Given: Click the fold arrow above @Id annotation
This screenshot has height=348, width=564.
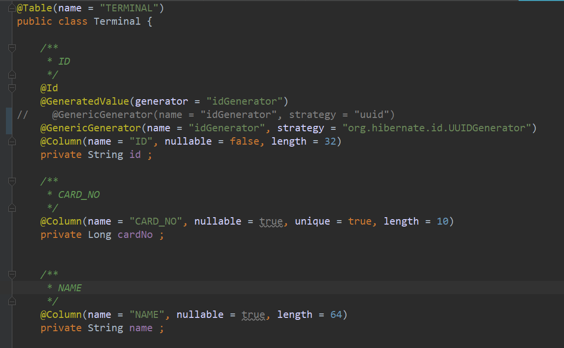Looking at the screenshot, I should tap(11, 87).
